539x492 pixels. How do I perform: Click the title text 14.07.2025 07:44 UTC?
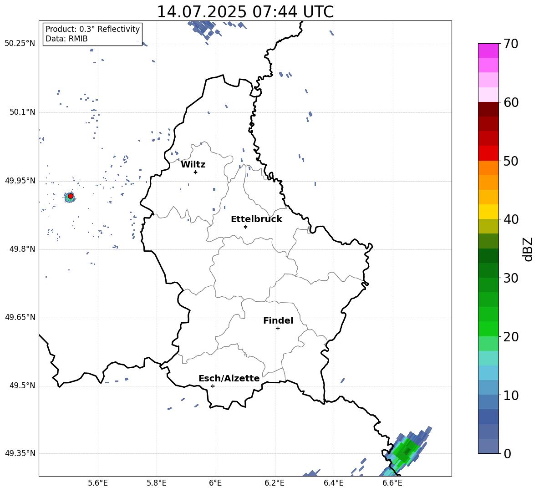tap(245, 12)
